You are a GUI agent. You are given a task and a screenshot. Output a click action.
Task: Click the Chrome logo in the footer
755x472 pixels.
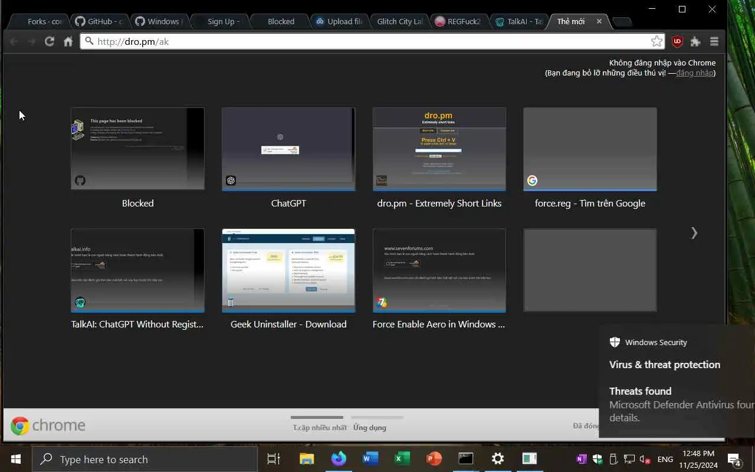click(48, 425)
